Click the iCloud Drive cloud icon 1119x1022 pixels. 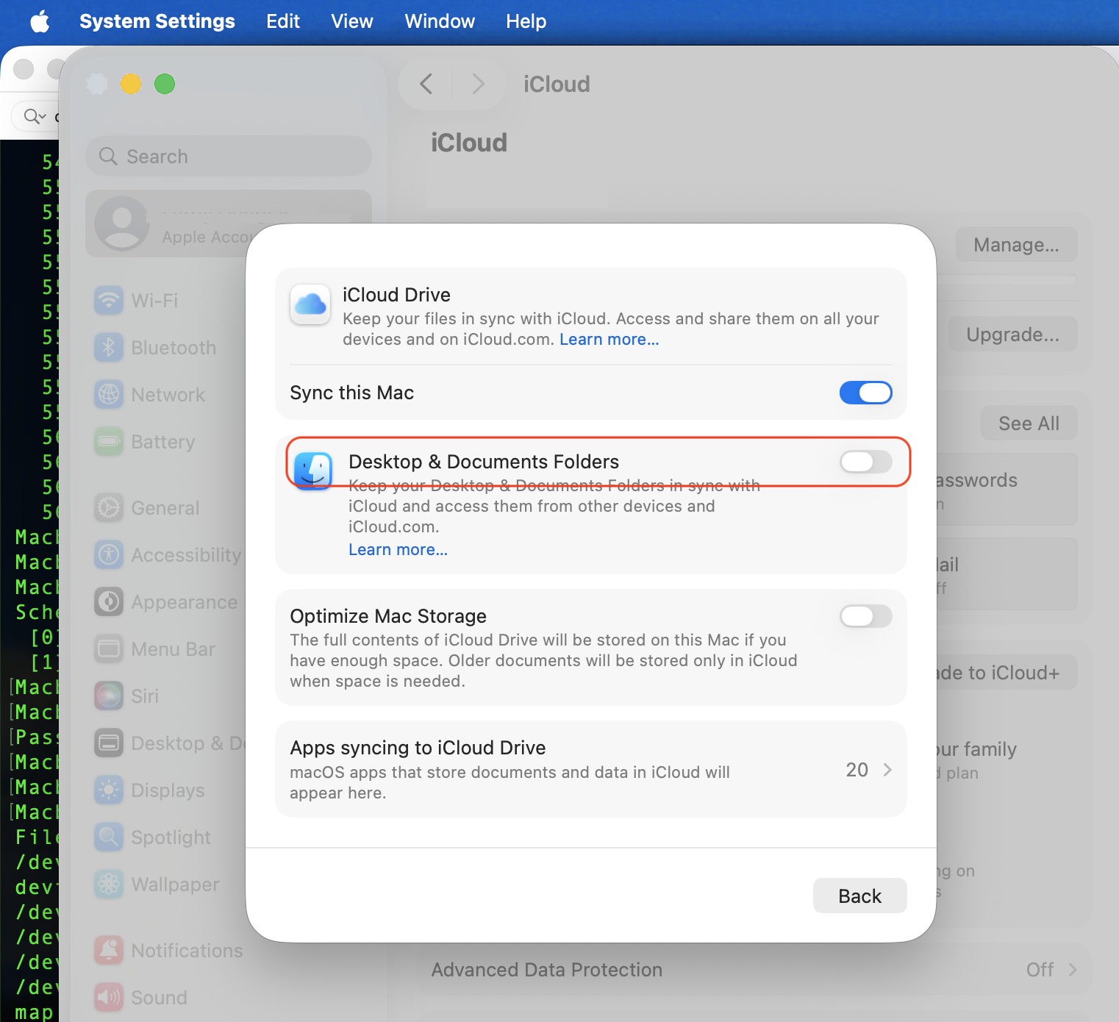(x=310, y=304)
